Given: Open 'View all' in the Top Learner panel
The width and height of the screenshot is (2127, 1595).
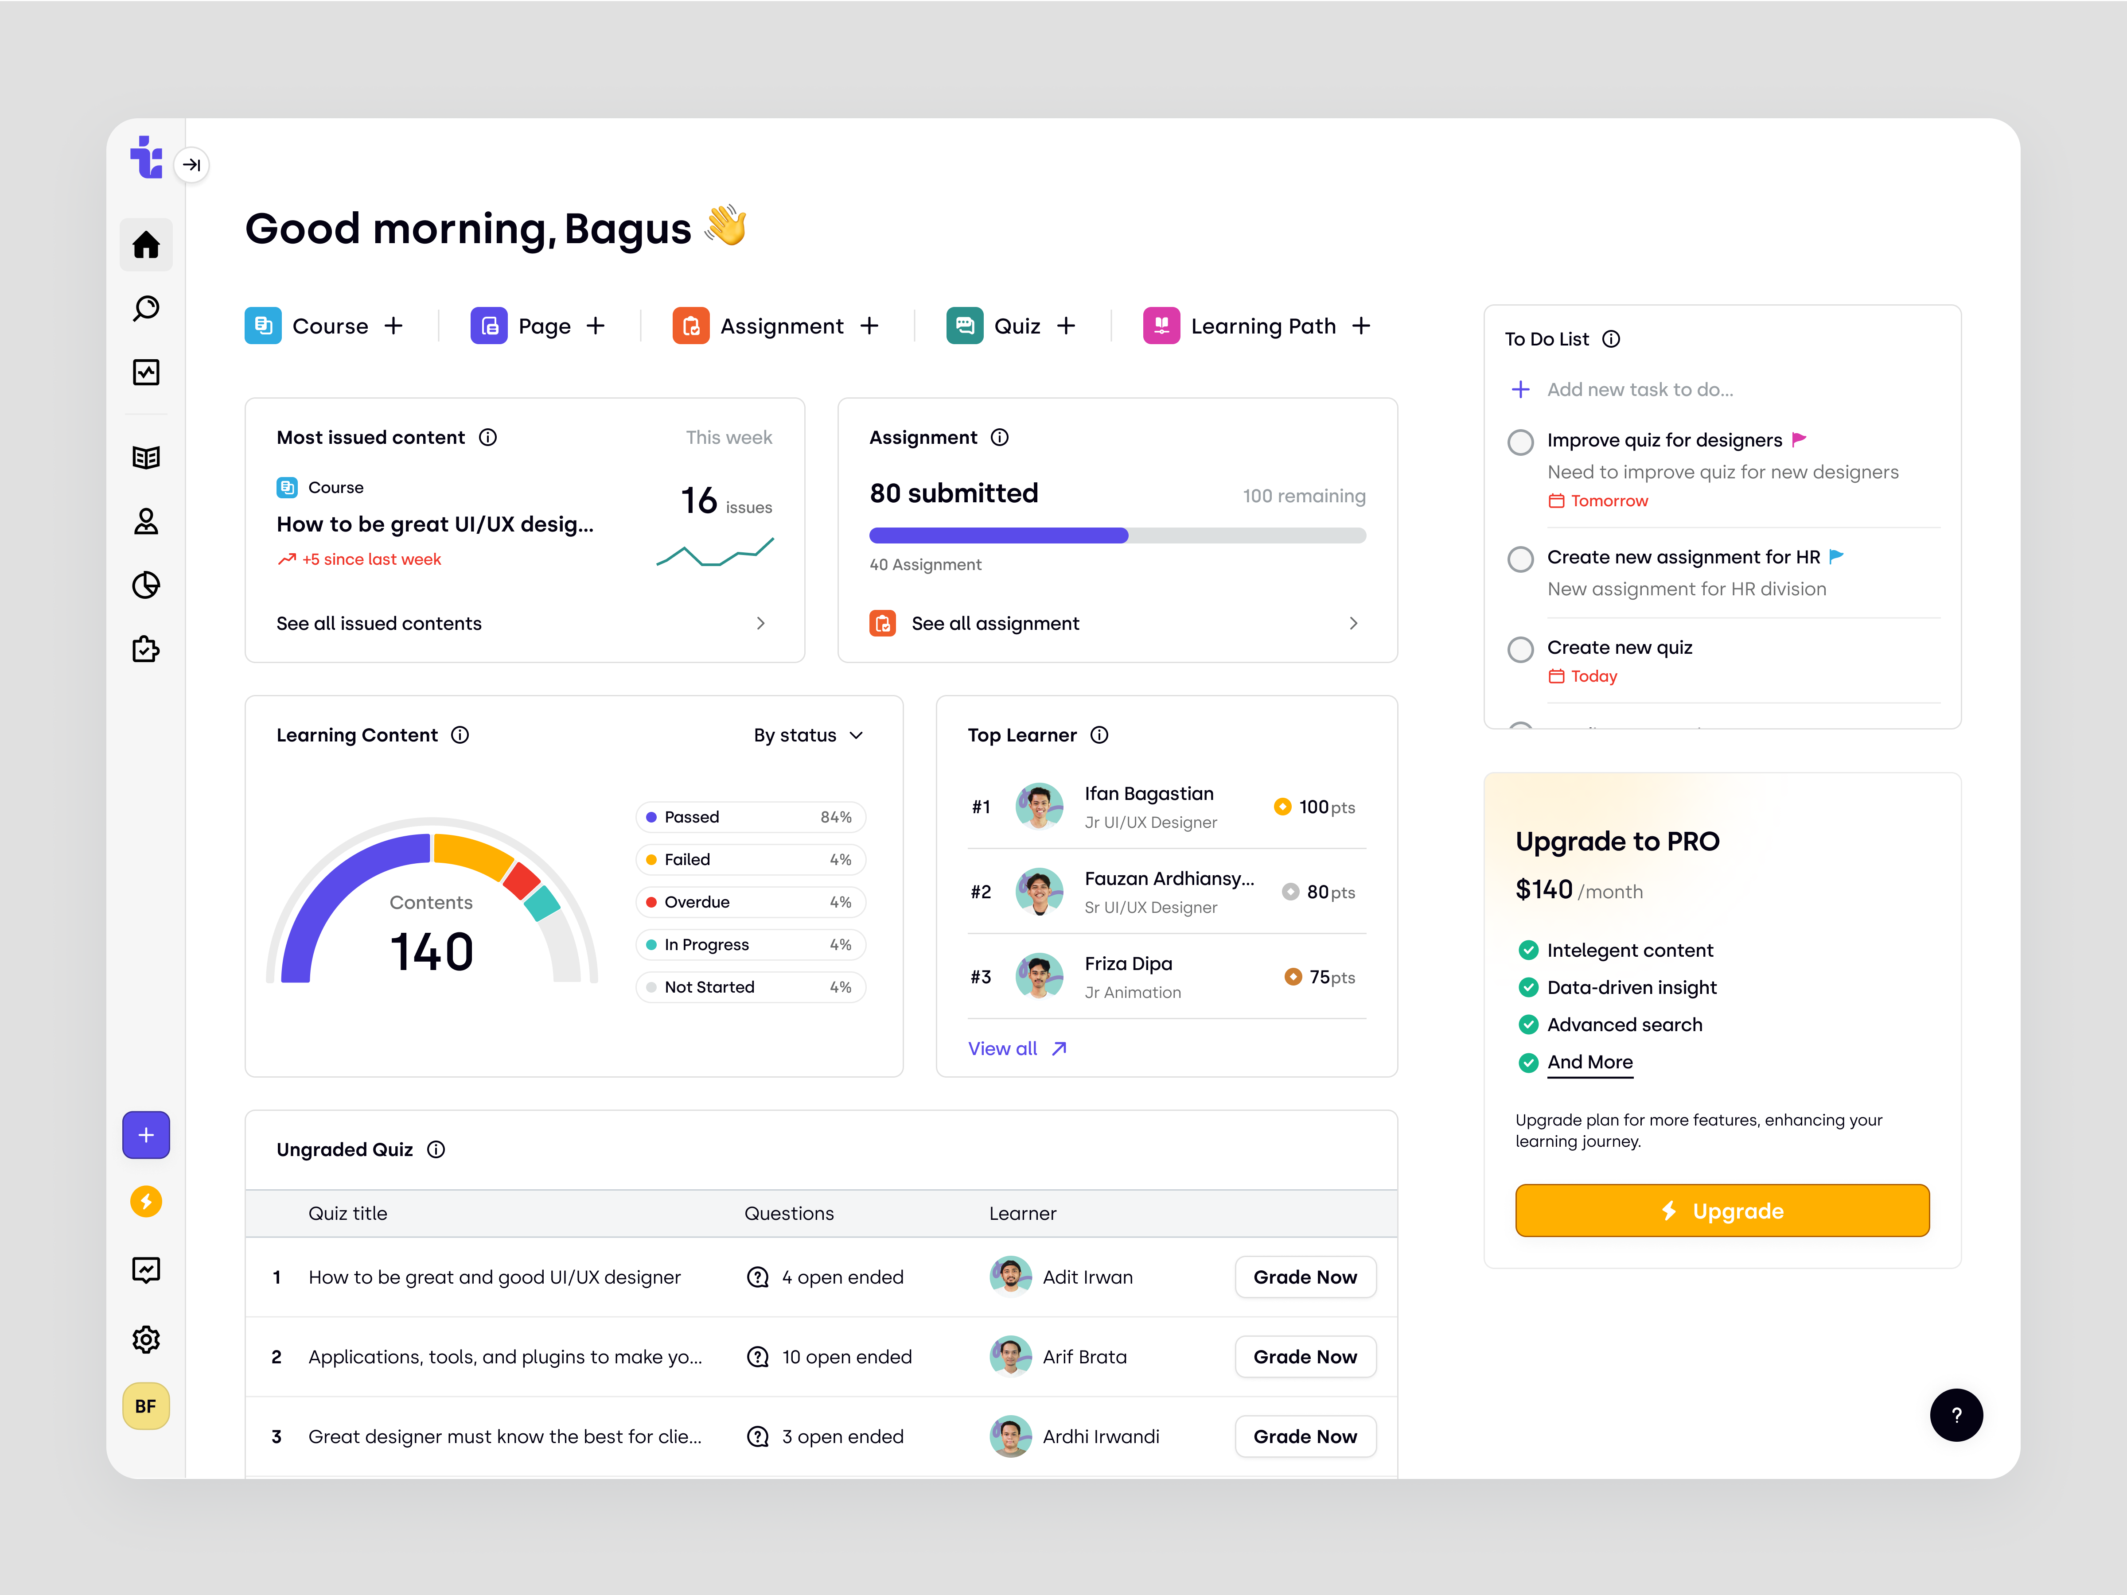Looking at the screenshot, I should pos(1017,1048).
